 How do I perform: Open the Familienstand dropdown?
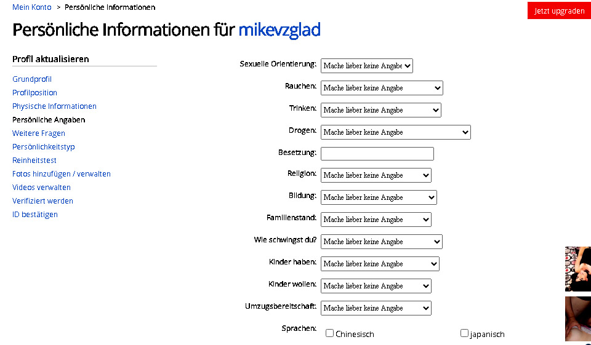coord(376,220)
